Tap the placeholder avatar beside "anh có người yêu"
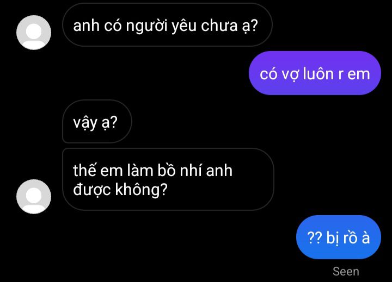Screen dimensions: 392x282 point(34,33)
